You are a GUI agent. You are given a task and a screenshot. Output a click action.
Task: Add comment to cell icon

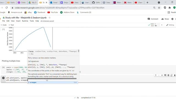[165, 75]
